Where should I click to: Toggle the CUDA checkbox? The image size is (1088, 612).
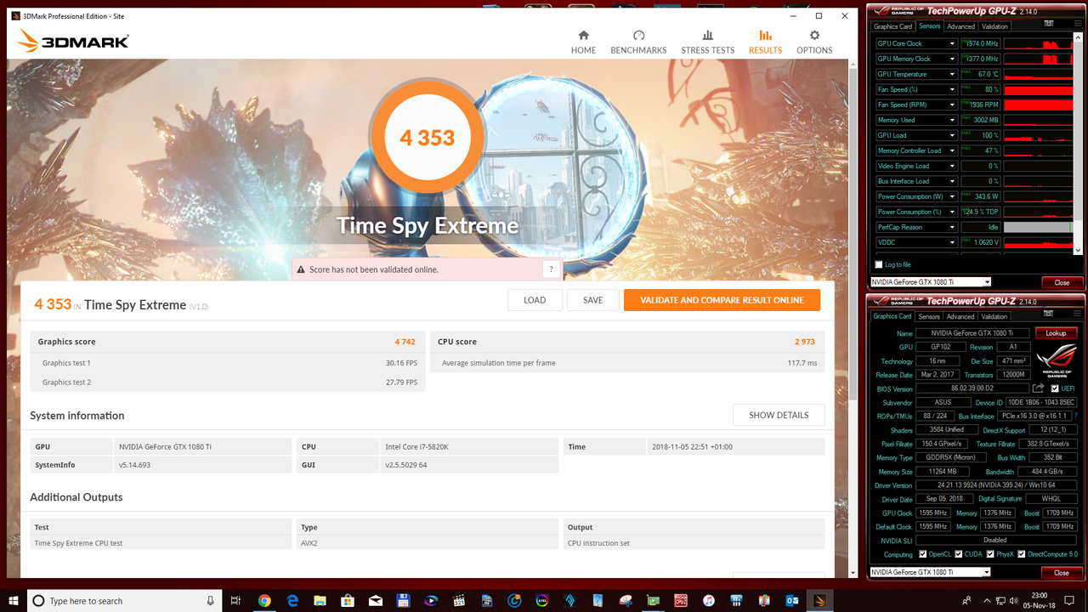click(x=959, y=554)
